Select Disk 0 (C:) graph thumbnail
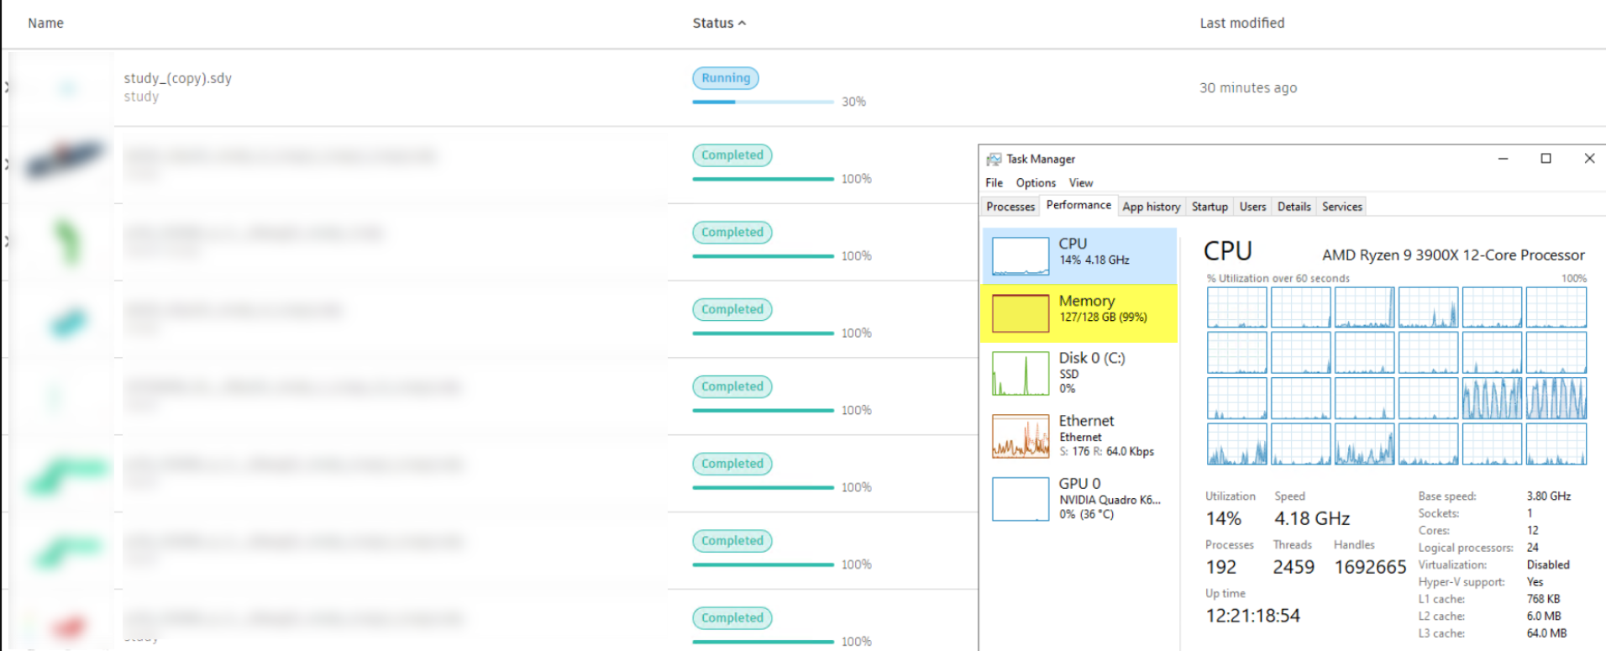This screenshot has height=651, width=1606. click(1020, 373)
